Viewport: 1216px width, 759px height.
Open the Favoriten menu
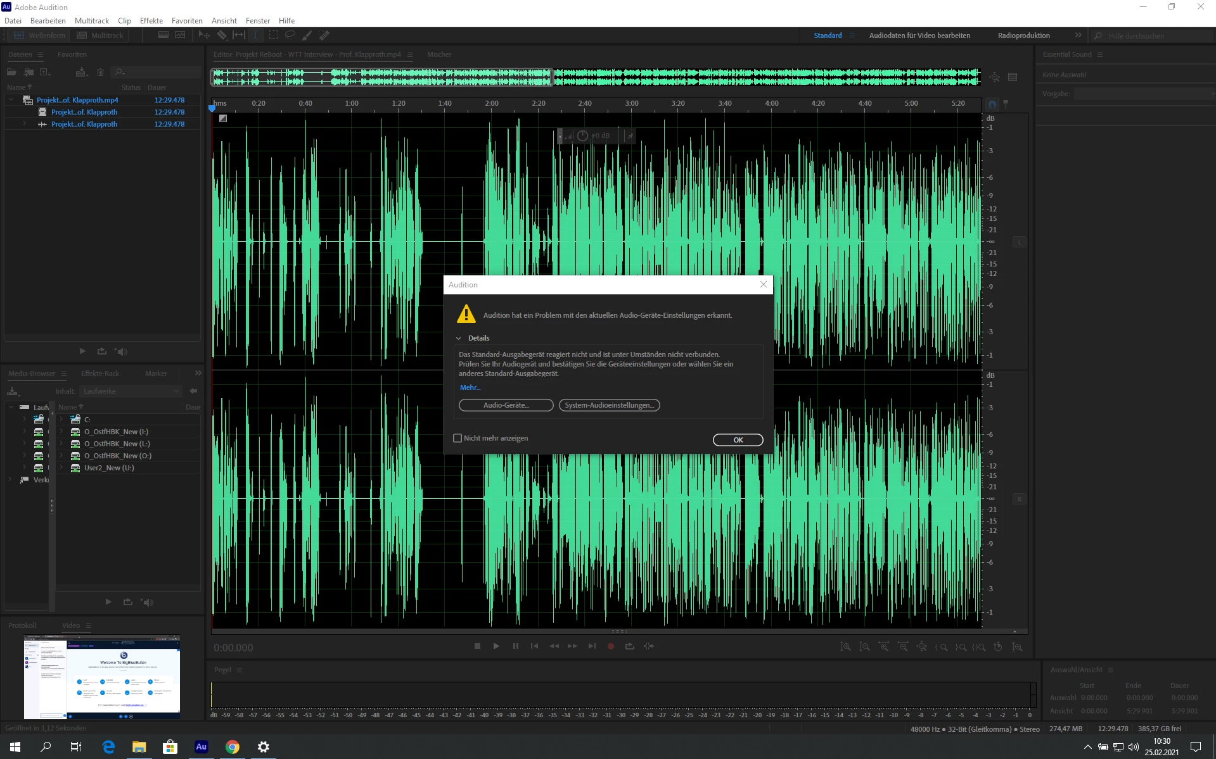point(187,21)
